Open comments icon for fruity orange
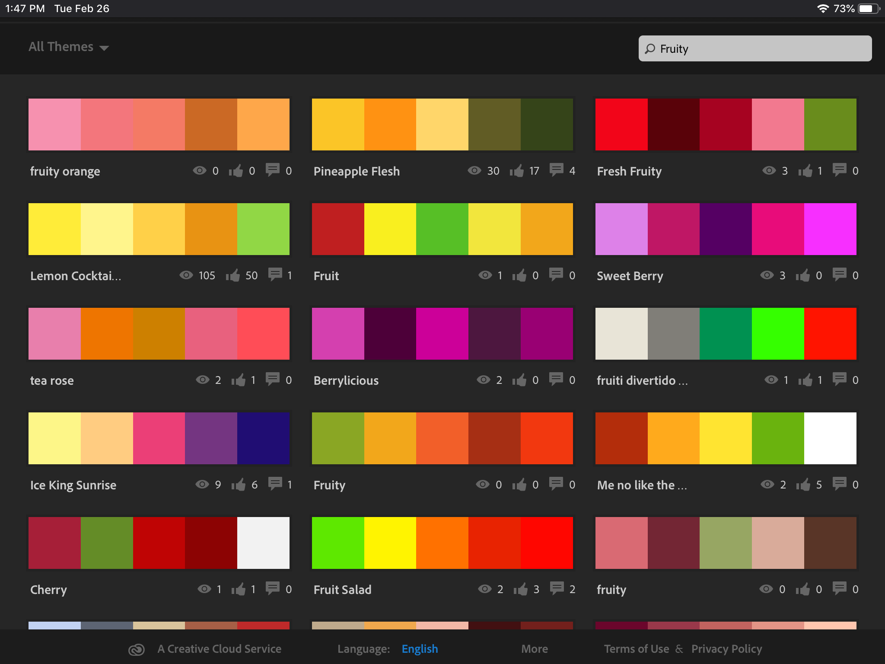This screenshot has width=885, height=664. click(273, 169)
